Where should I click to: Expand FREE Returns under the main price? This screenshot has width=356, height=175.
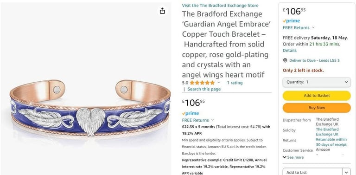click(x=212, y=120)
